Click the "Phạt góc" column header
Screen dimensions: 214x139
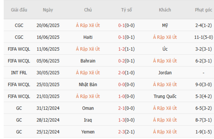click(x=203, y=10)
